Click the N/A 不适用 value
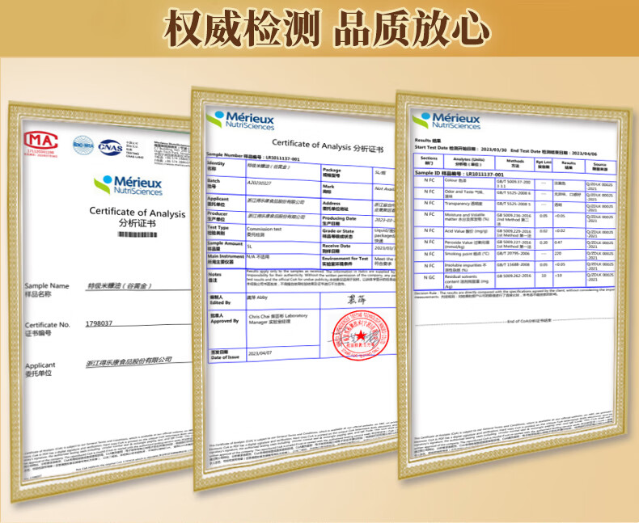Screen dimensions: 639x523 point(258,257)
